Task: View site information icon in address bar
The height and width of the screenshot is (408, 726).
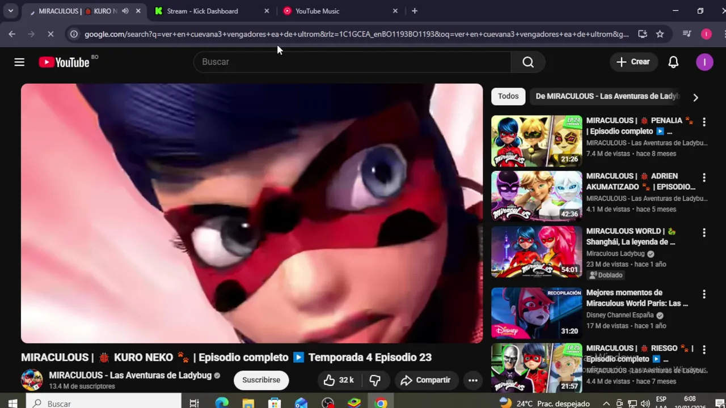Action: point(74,34)
